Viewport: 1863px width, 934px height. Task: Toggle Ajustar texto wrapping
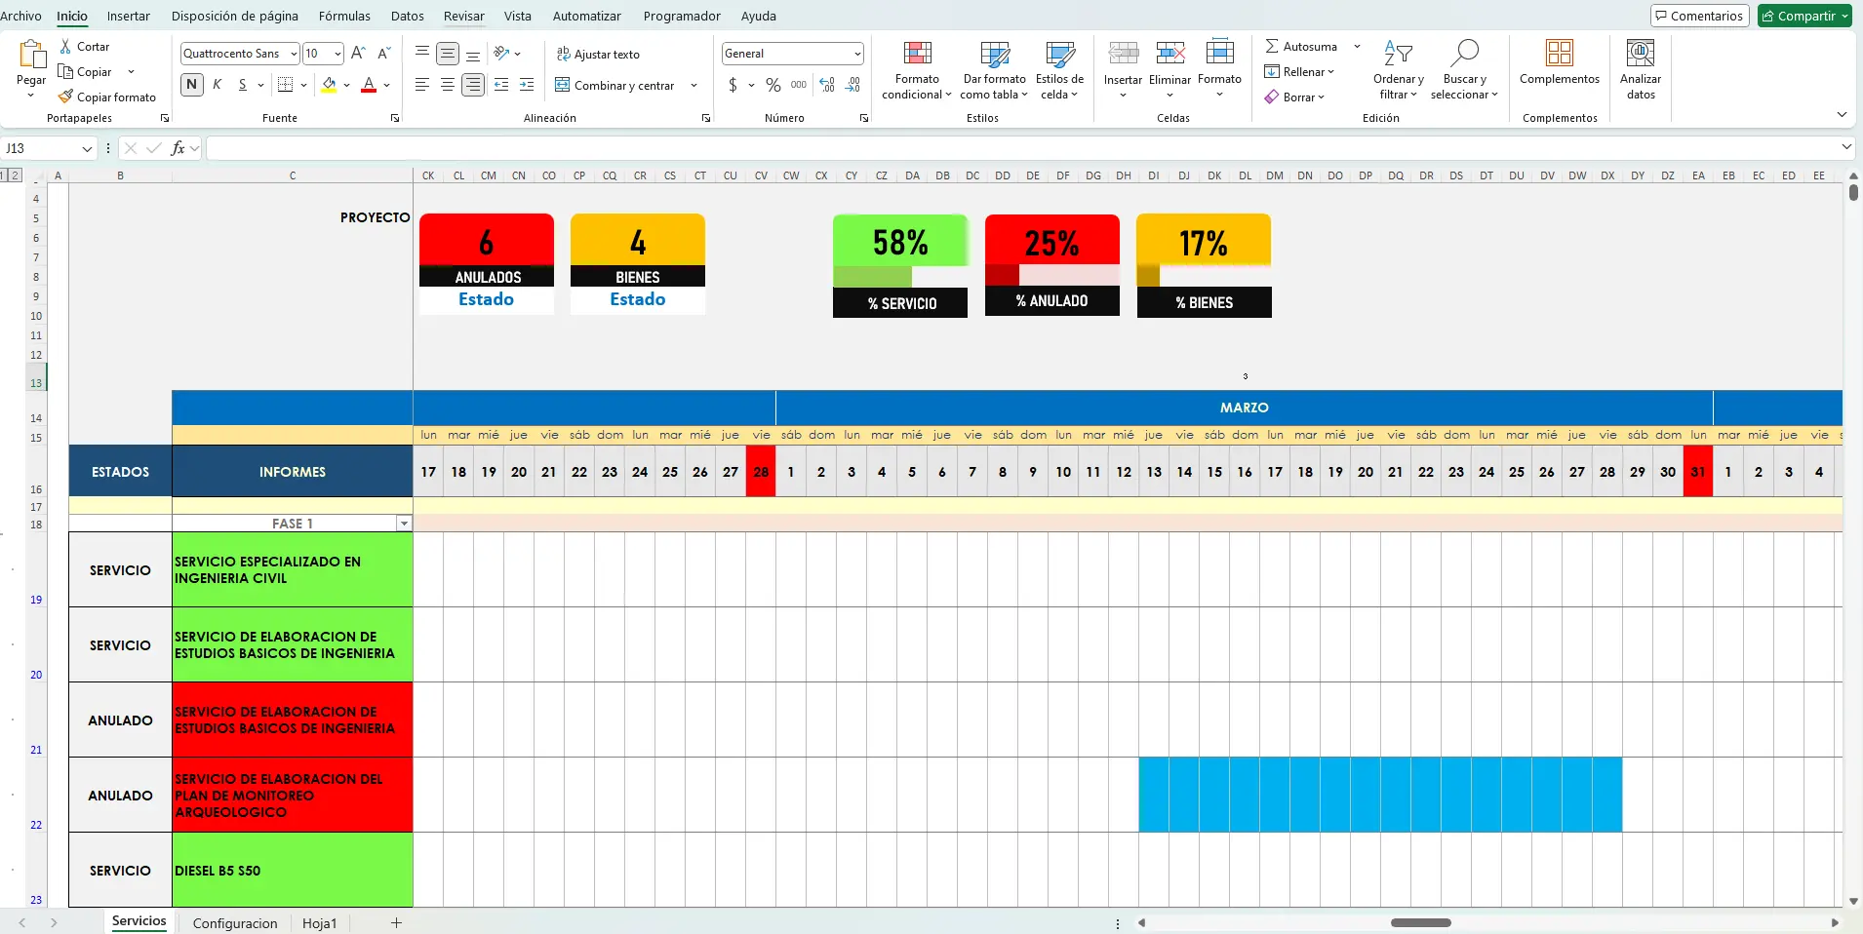point(598,55)
